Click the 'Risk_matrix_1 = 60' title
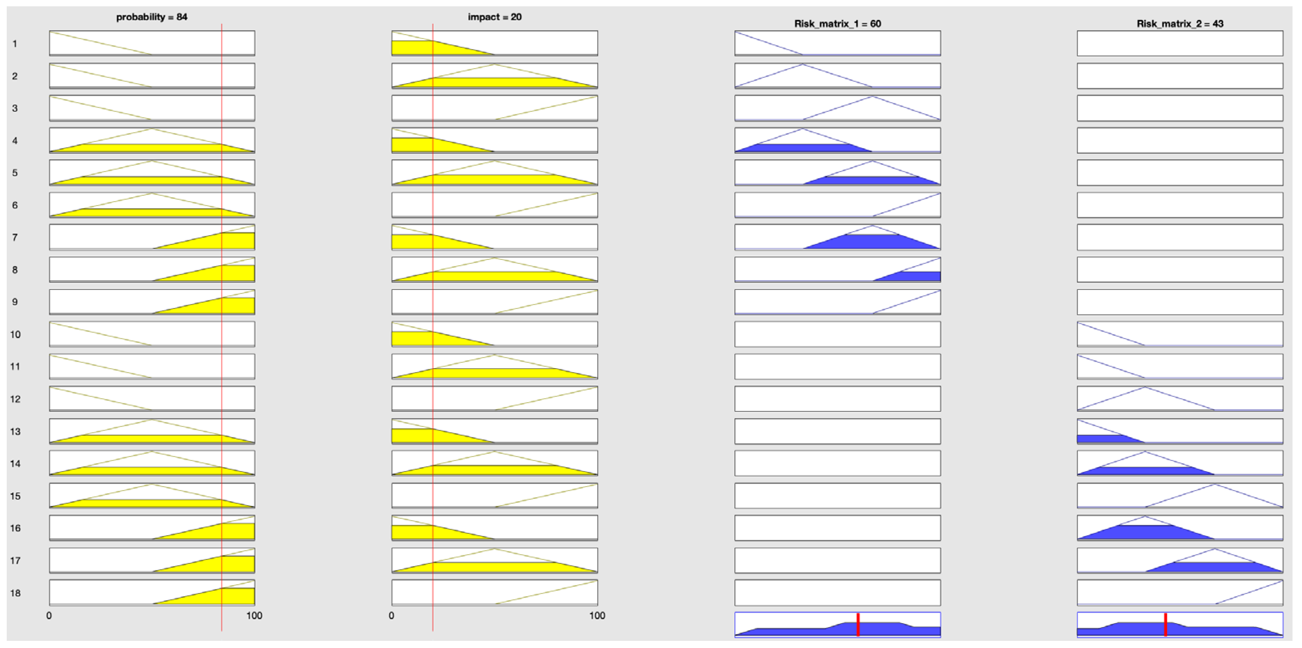 tap(837, 23)
